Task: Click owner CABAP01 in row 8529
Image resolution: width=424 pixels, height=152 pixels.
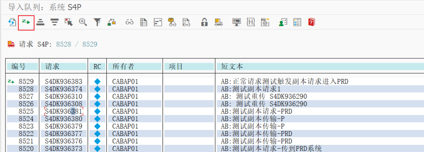Action: [x=125, y=82]
